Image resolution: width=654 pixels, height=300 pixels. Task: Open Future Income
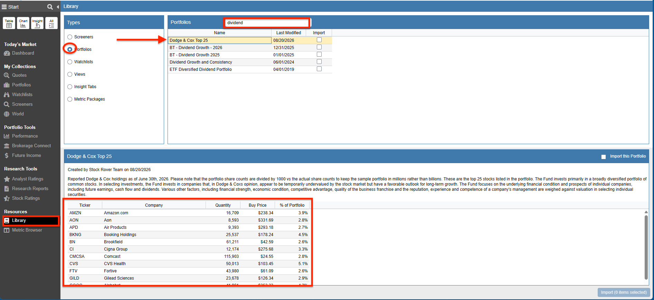27,156
